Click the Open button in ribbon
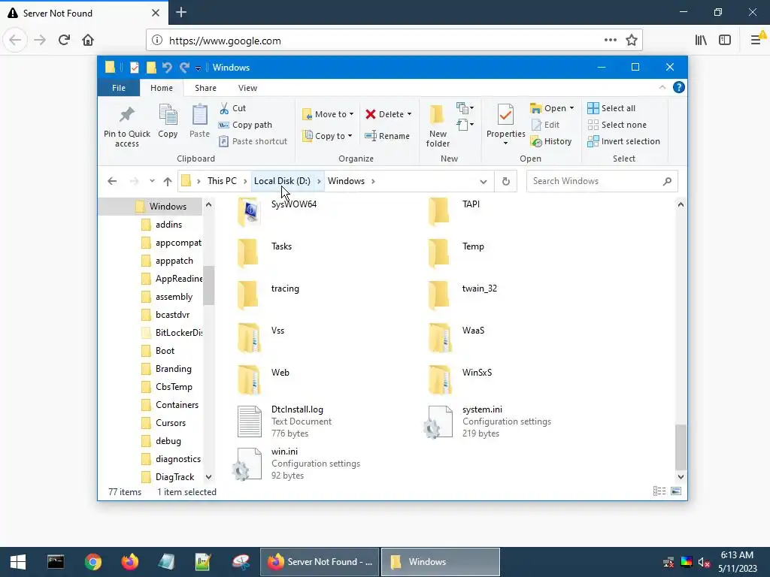This screenshot has width=770, height=577. click(548, 108)
